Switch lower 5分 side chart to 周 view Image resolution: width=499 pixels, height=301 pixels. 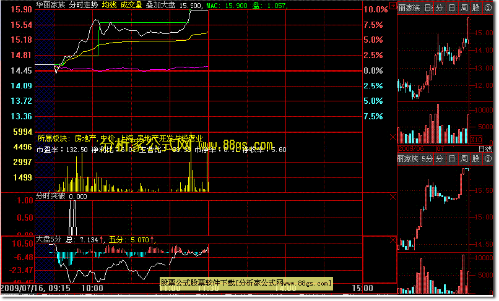[464, 159]
